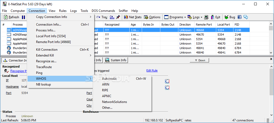Screen dimensions: 274x123
Task: Open Options from the toolbar
Action: pos(152,17)
